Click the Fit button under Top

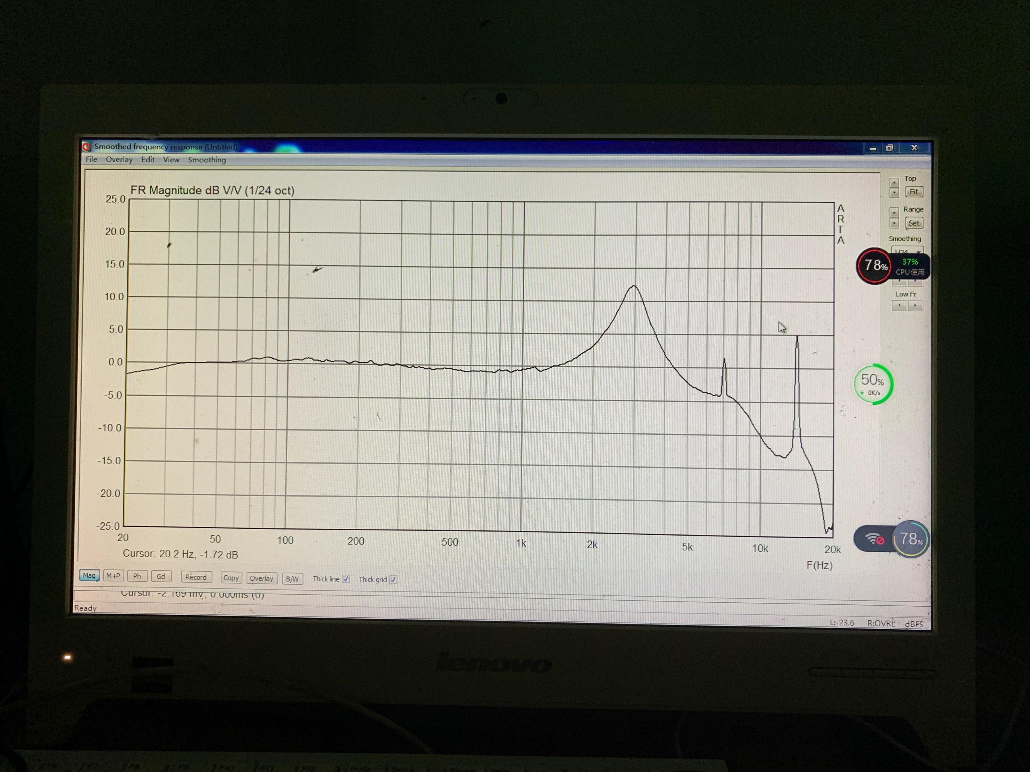point(914,192)
